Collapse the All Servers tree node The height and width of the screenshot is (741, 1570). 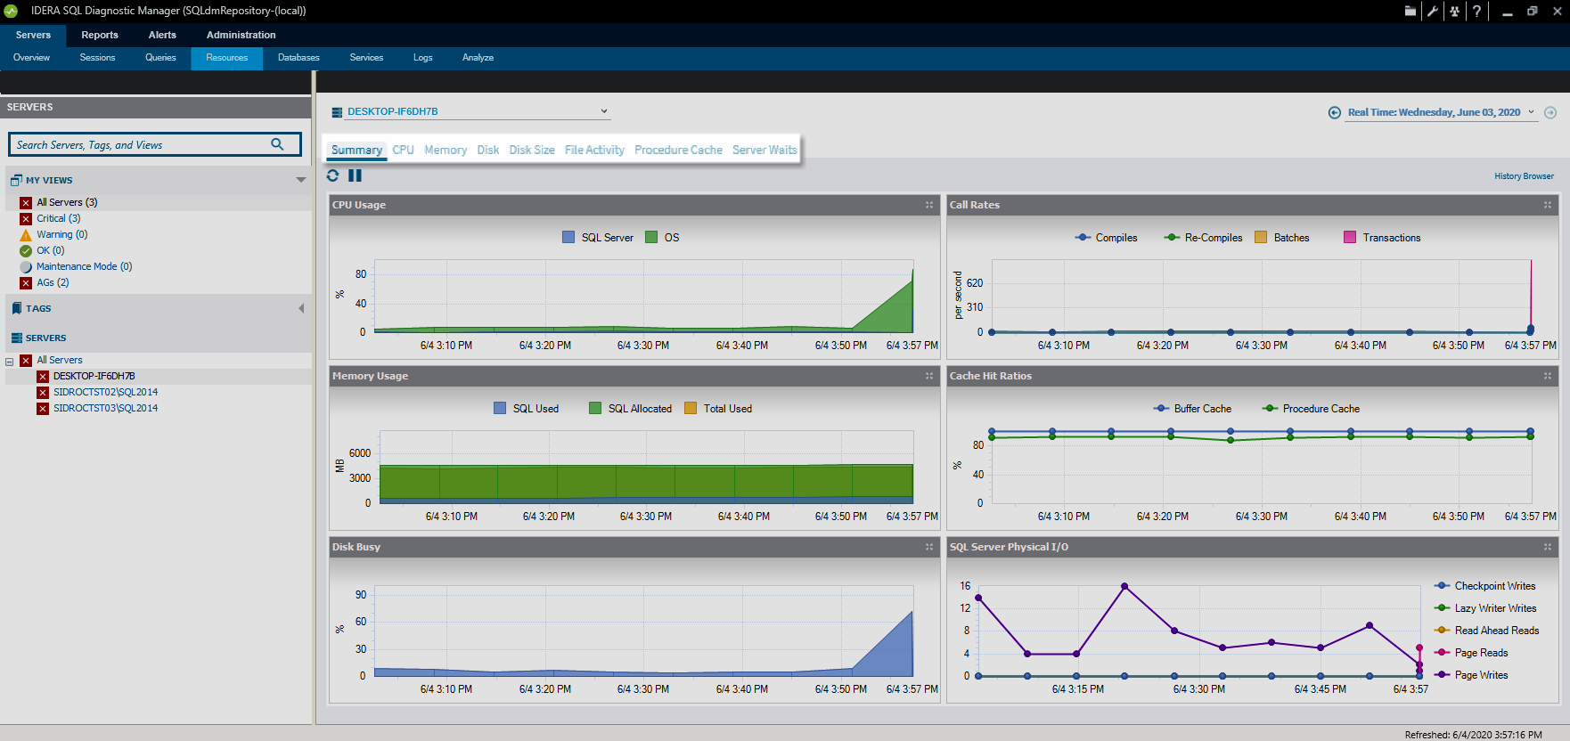[x=10, y=362]
